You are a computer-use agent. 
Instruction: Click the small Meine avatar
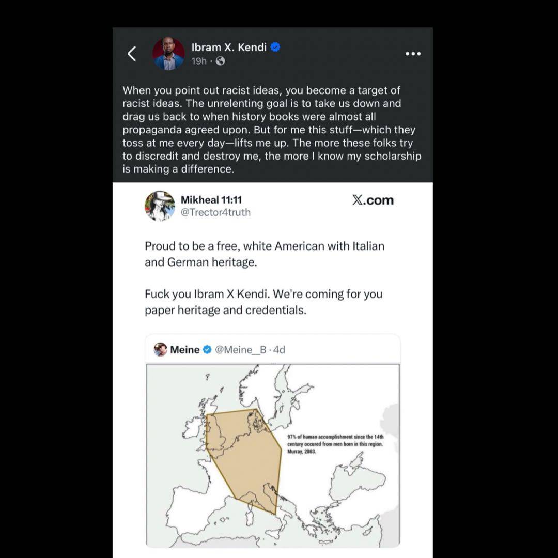(160, 350)
